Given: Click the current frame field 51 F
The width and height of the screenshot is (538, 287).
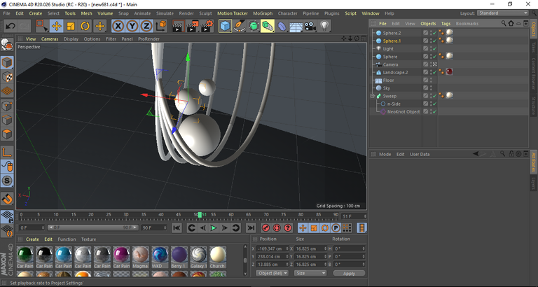Looking at the screenshot, I should [354, 216].
